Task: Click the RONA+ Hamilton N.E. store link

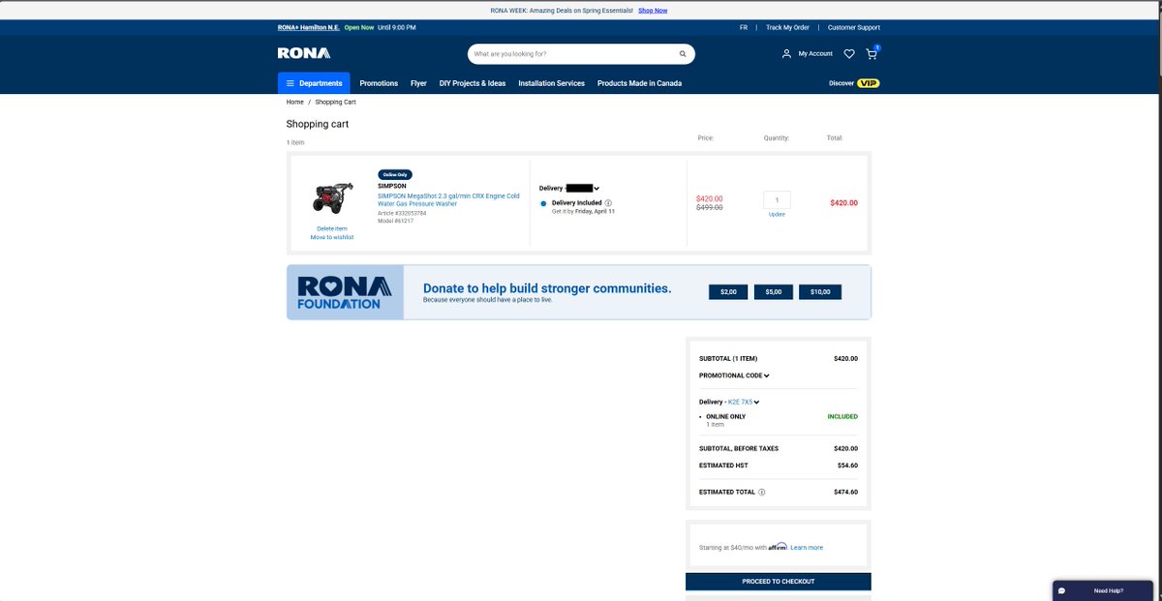Action: (x=308, y=27)
